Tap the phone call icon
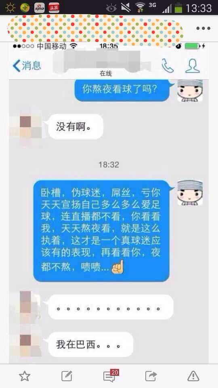Viewport: 218px width, 388px height. pos(168,65)
